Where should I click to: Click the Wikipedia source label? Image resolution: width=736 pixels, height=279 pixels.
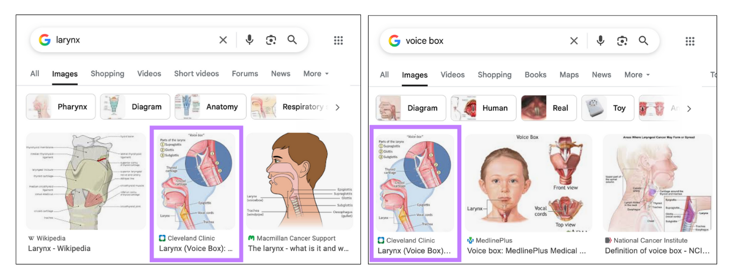click(x=47, y=238)
